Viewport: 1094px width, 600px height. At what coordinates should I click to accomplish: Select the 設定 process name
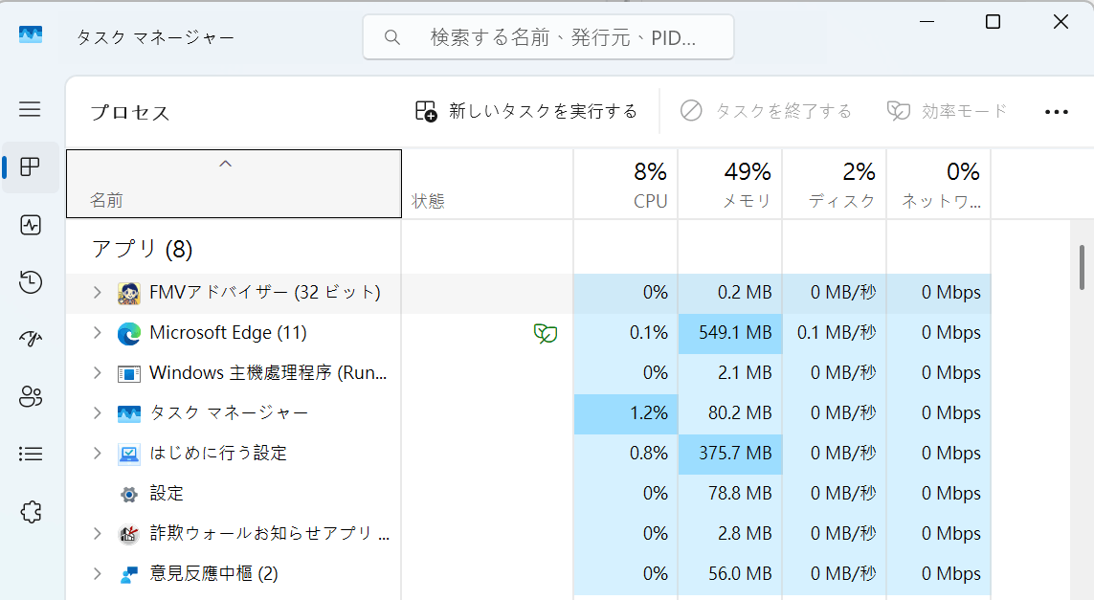[x=167, y=494]
